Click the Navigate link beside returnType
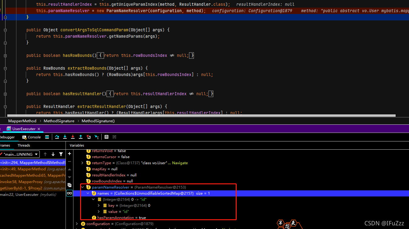The height and width of the screenshot is (229, 409). pyautogui.click(x=180, y=163)
